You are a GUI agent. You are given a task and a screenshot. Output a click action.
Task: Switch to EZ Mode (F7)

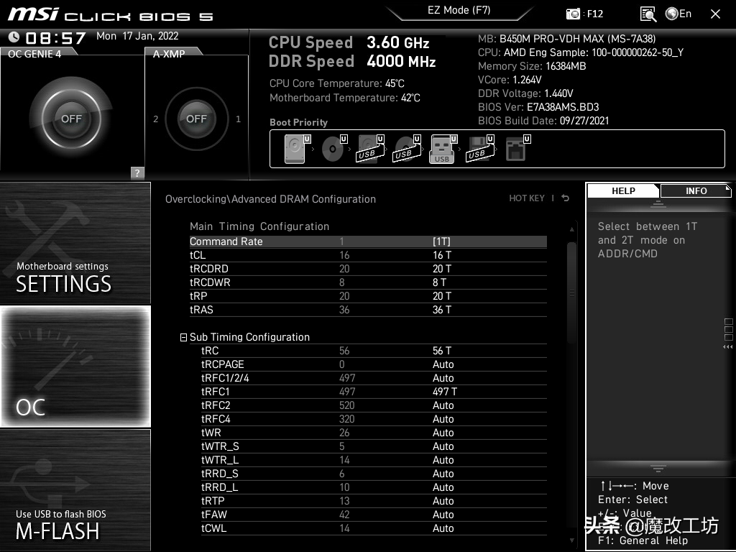(x=459, y=10)
